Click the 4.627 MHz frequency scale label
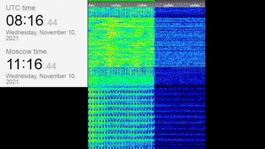 tap(116, 5)
